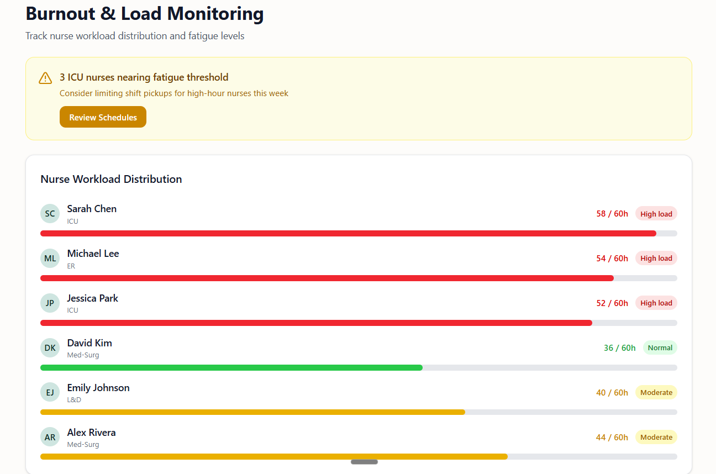716x474 pixels.
Task: Click the 54 / 60h hours text
Action: [612, 259]
